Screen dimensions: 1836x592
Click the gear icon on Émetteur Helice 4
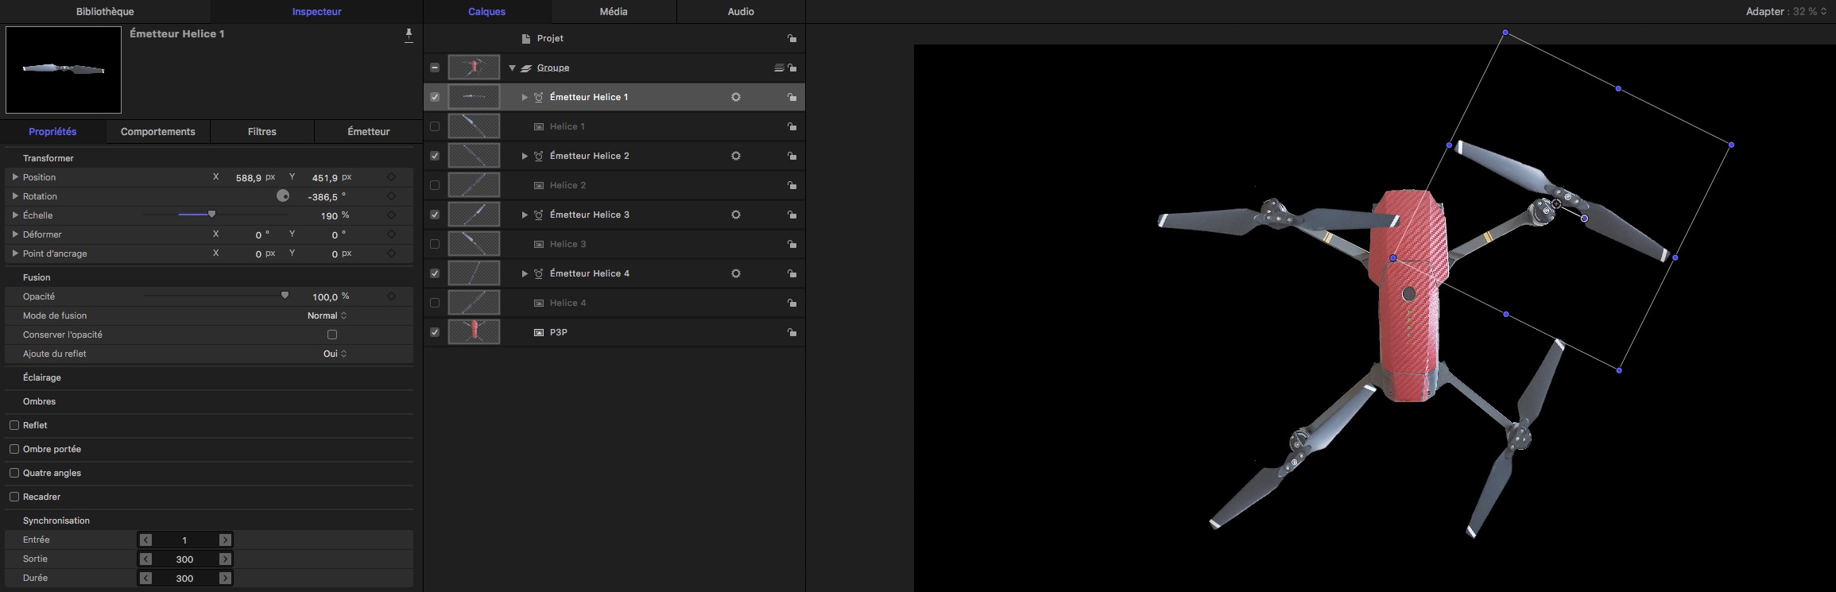coord(736,273)
